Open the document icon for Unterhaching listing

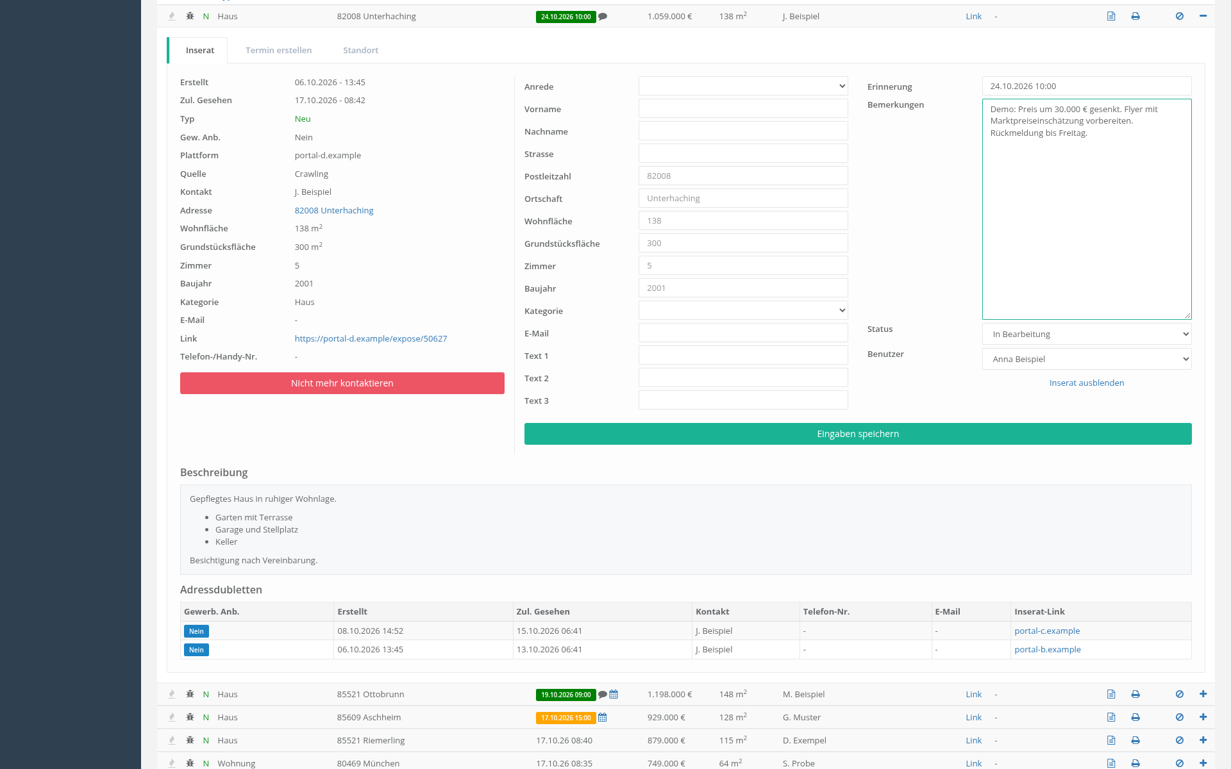pos(1111,16)
